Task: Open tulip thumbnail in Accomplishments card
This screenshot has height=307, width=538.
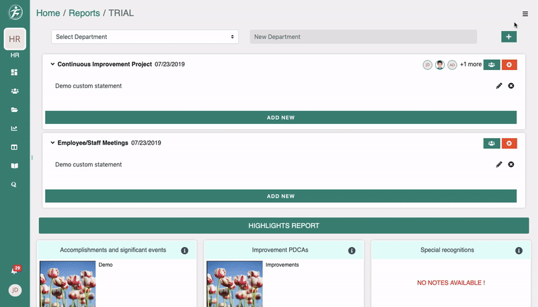Action: click(67, 284)
